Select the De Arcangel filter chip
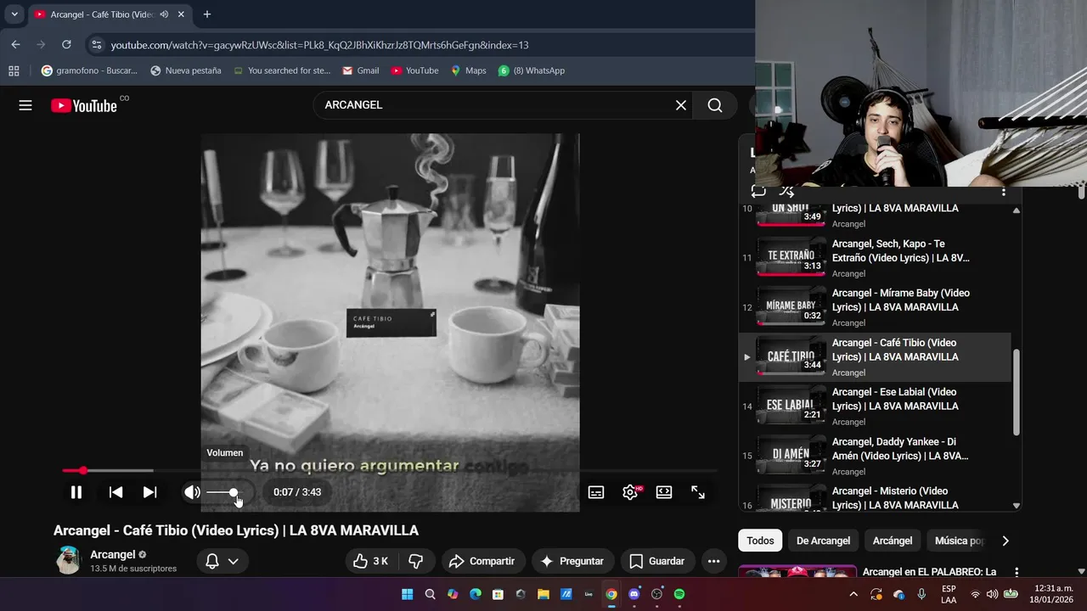This screenshot has height=611, width=1087. tap(823, 541)
